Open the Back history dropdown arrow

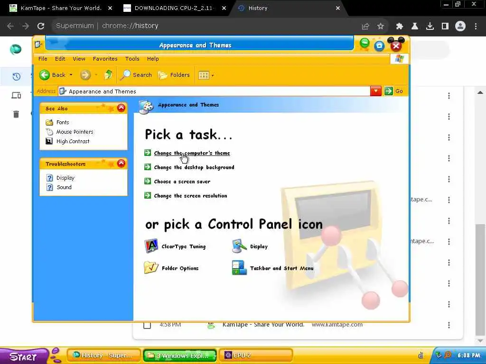[71, 75]
